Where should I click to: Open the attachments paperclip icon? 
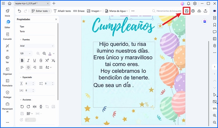pos(215,46)
